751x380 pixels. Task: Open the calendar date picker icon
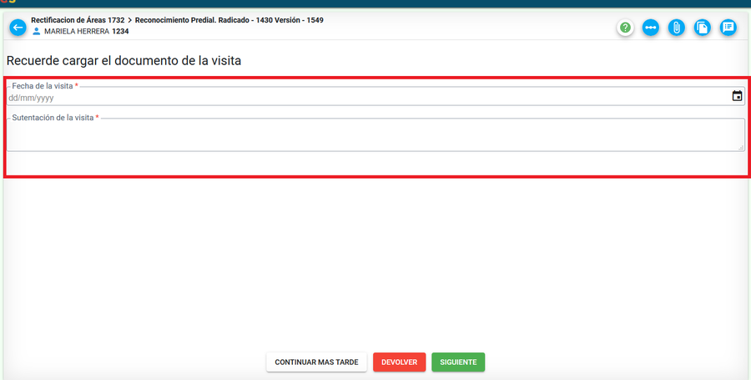(x=737, y=96)
